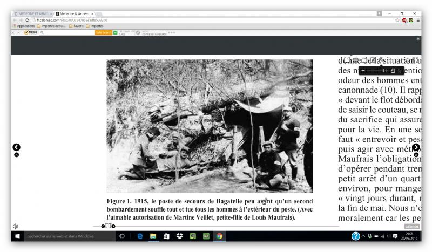The width and height of the screenshot is (432, 252).
Task: Click the green Norton site safety checkmark
Action: [x=116, y=32]
